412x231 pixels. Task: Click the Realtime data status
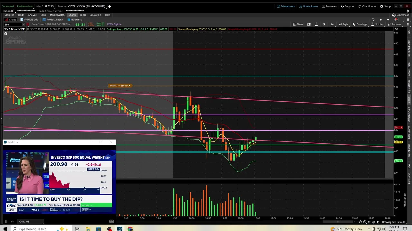click(x=25, y=6)
